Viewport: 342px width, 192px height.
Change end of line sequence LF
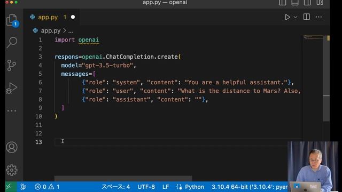166,187
